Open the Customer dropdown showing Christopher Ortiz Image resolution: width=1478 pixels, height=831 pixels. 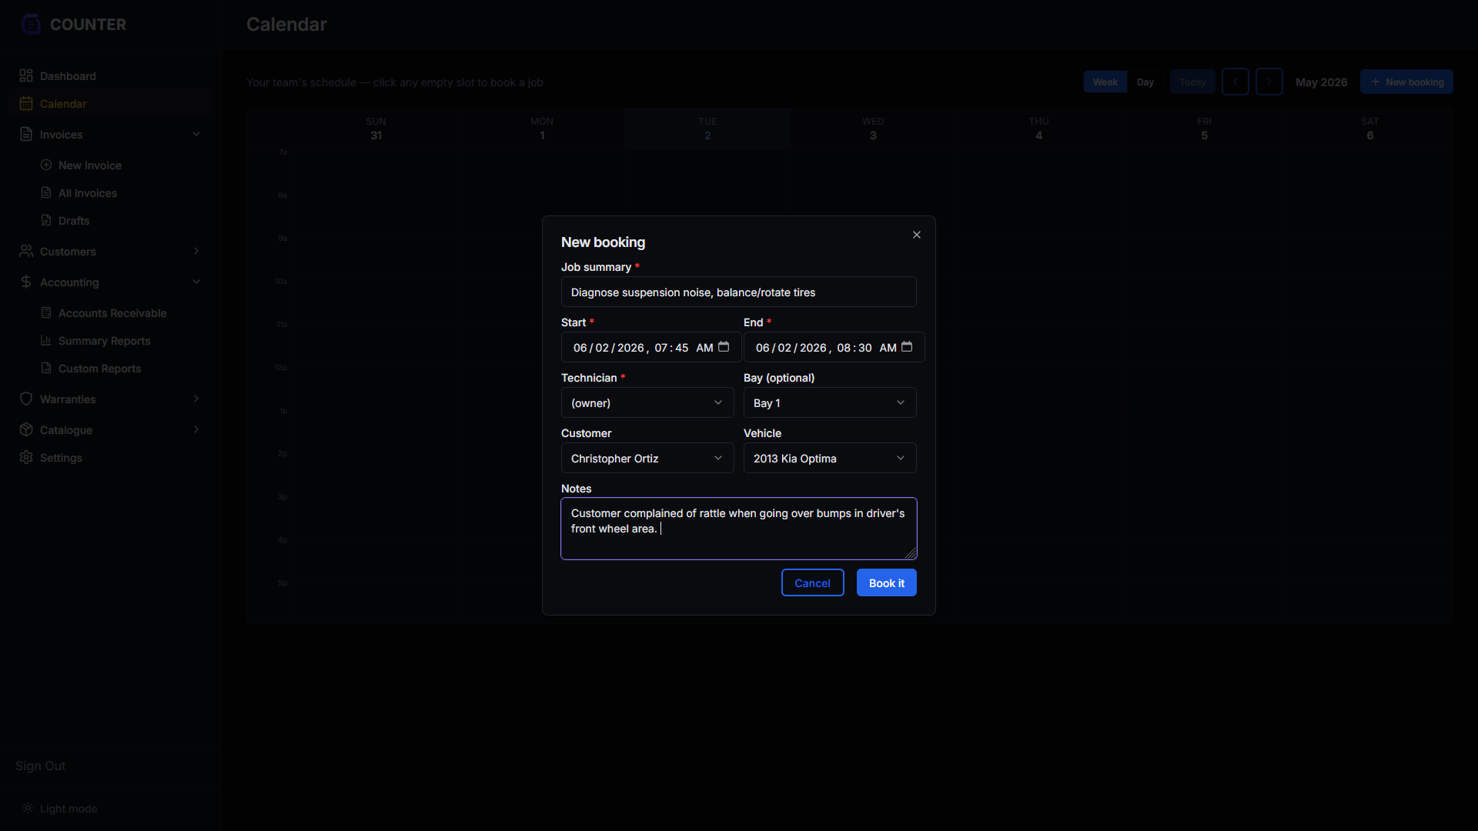tap(647, 458)
